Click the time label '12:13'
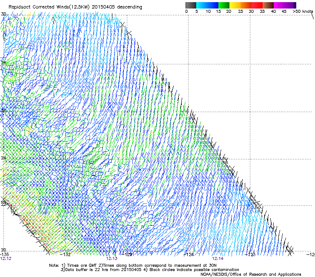The image size is (315, 277). [x=112, y=259]
